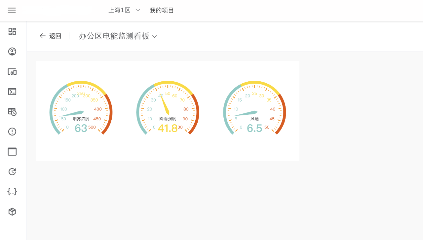
Task: Open the curly braces code icon
Action: pos(12,191)
